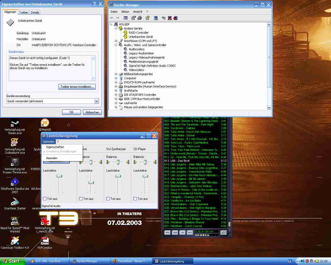Open the Civilization4.exe desktop shortcut
The width and height of the screenshot is (331, 265).
pos(15,146)
